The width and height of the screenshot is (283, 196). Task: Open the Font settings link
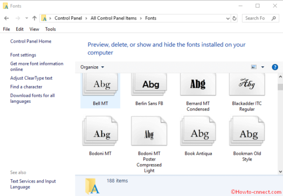pos(23,55)
